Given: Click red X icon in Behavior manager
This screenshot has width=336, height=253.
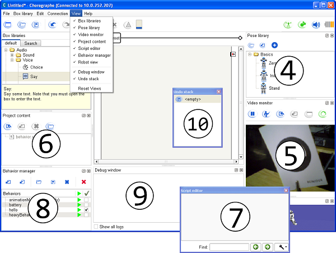Looking at the screenshot, I should (83, 182).
